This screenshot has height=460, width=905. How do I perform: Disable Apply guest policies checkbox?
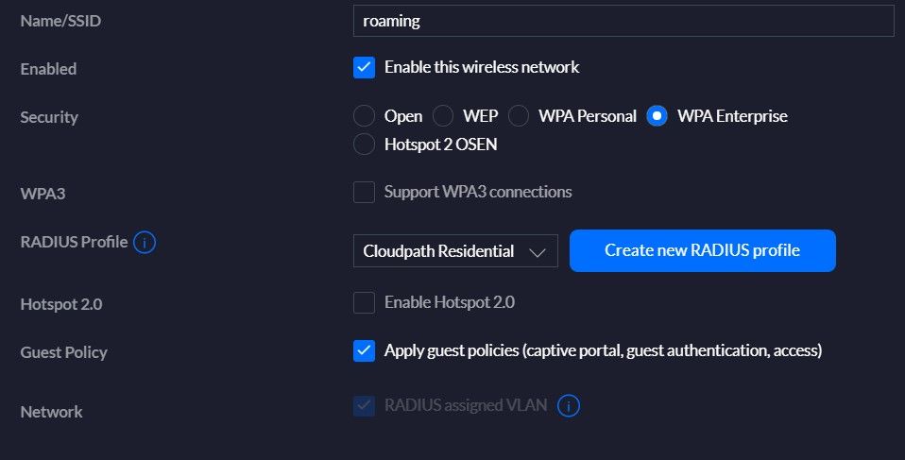point(364,351)
